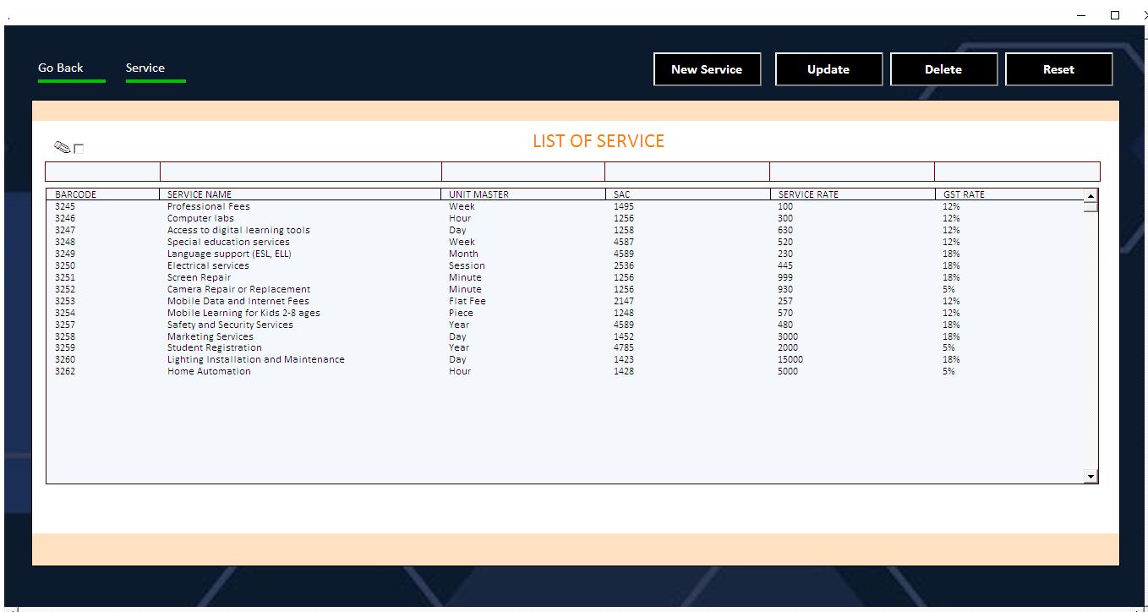Select the Unit Master filter field

[522, 172]
